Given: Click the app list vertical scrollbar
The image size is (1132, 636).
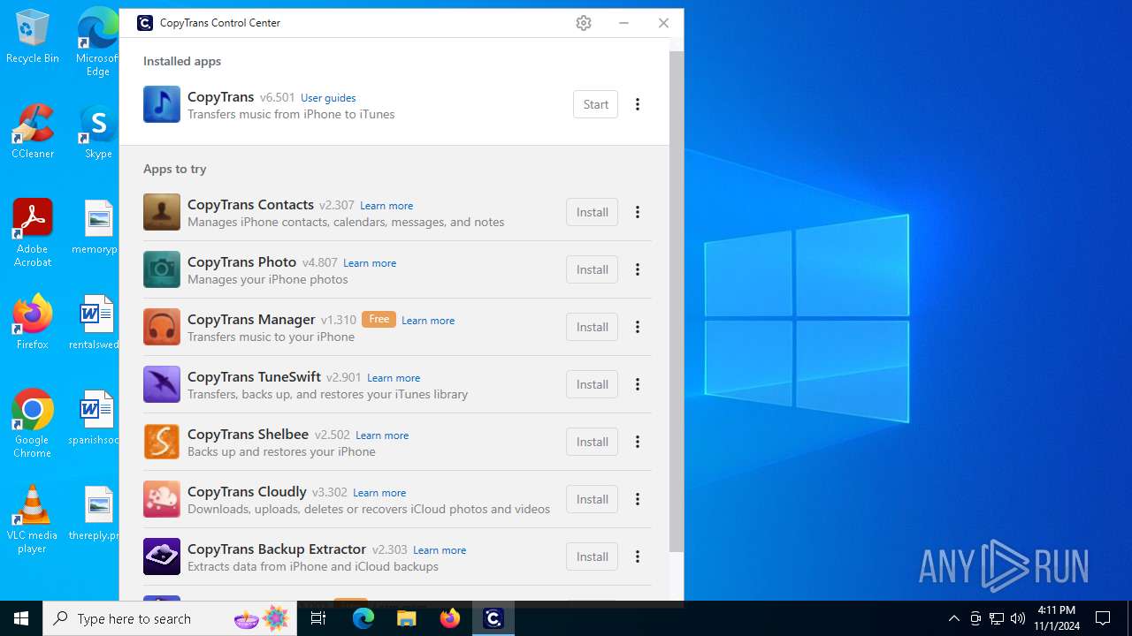Looking at the screenshot, I should coord(677,300).
